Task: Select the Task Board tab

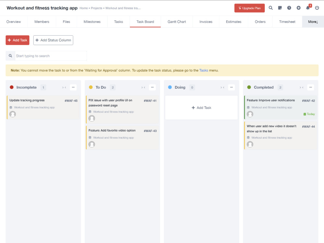Action: 145,22
